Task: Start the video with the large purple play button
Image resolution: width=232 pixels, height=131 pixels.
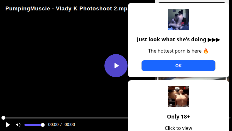Action: point(116,66)
